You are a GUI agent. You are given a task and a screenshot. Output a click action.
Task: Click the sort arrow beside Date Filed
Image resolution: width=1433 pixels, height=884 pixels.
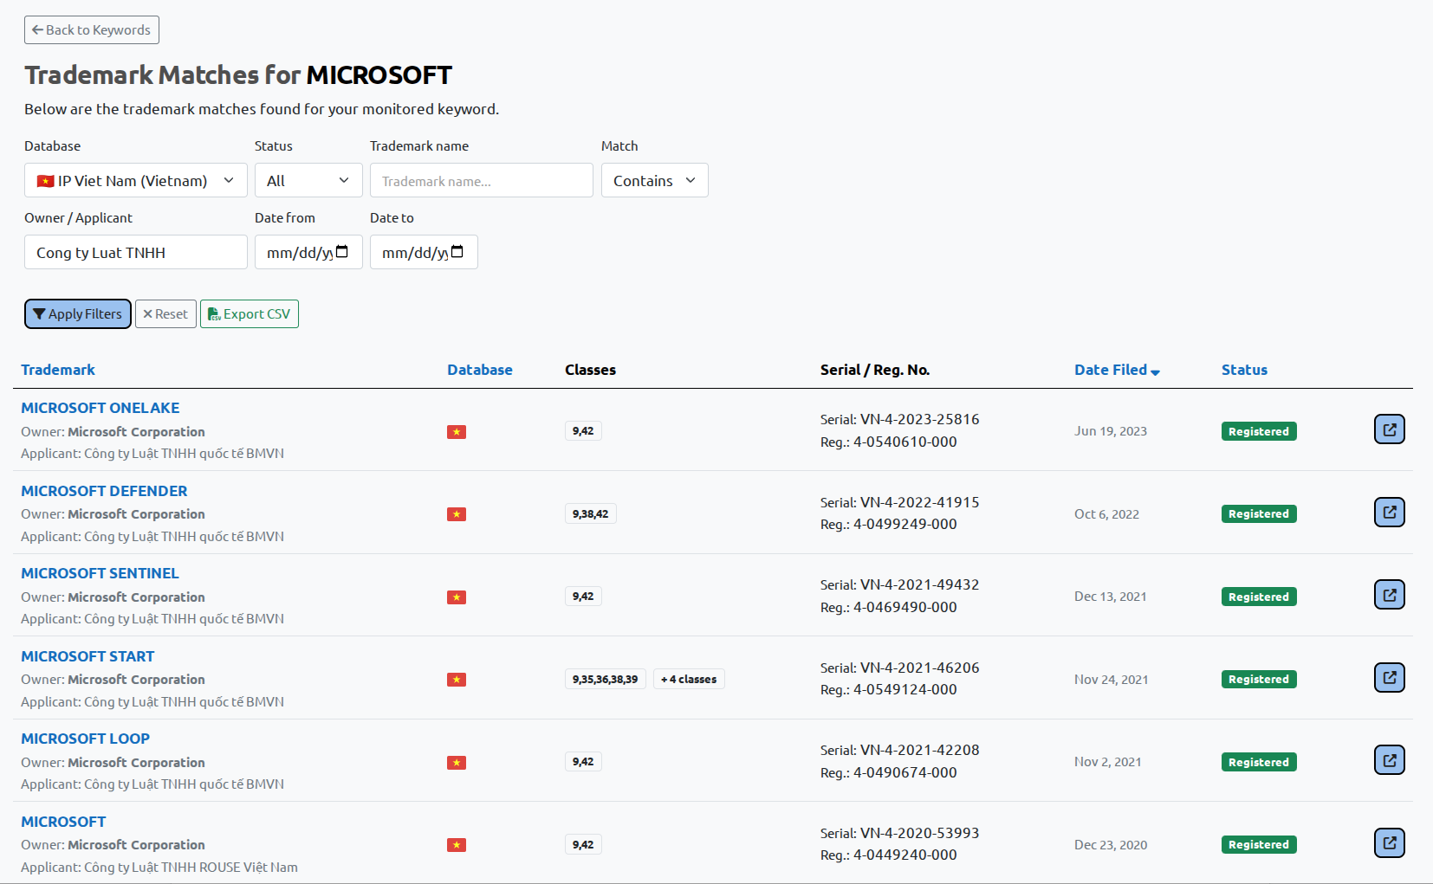click(1155, 371)
